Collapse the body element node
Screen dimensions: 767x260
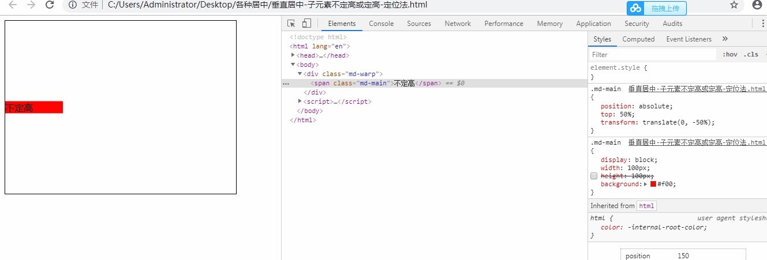293,65
